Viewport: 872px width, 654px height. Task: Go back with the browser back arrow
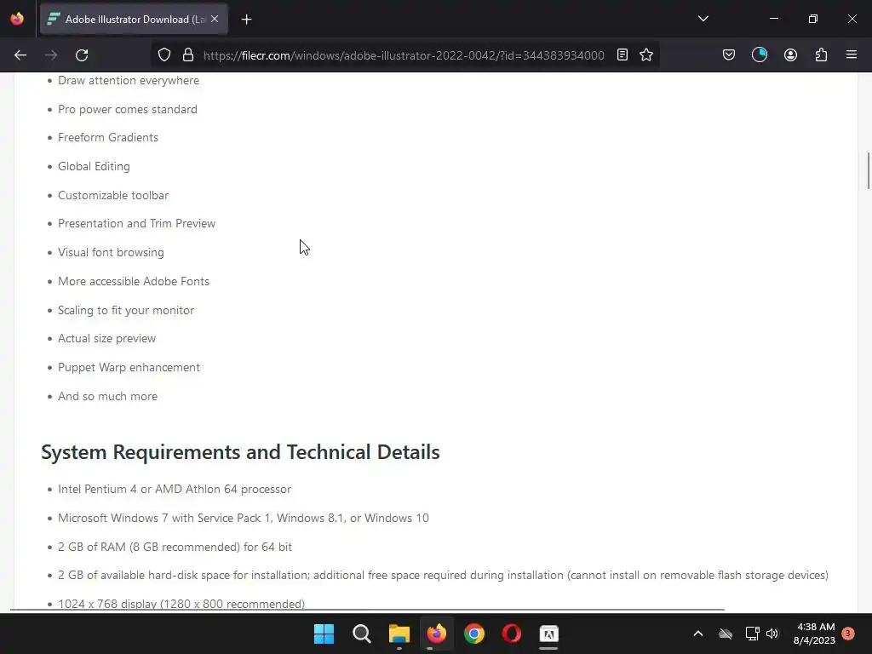click(x=20, y=55)
